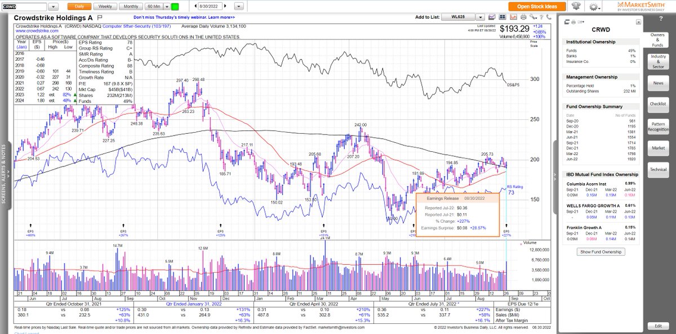Screen dimensions: 676x334
Task: Switch chart to Daily
Action: (79, 6)
